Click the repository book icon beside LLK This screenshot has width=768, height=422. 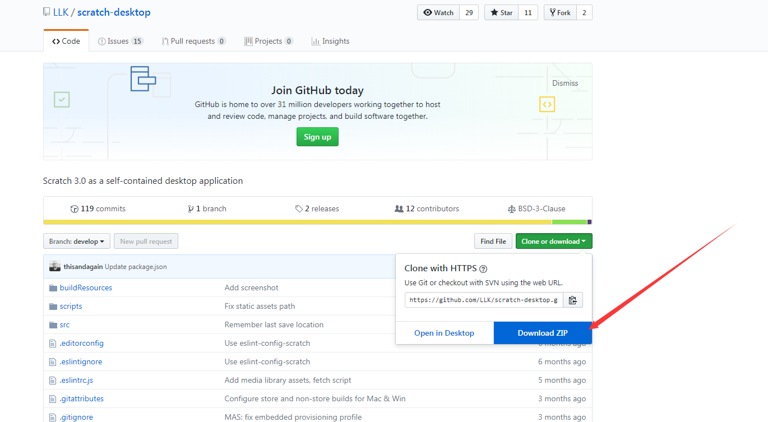47,12
